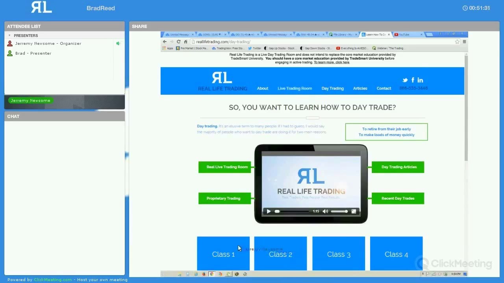This screenshot has width=504, height=283.
Task: Open the Webinar: The Trading bookmark
Action: (388, 48)
